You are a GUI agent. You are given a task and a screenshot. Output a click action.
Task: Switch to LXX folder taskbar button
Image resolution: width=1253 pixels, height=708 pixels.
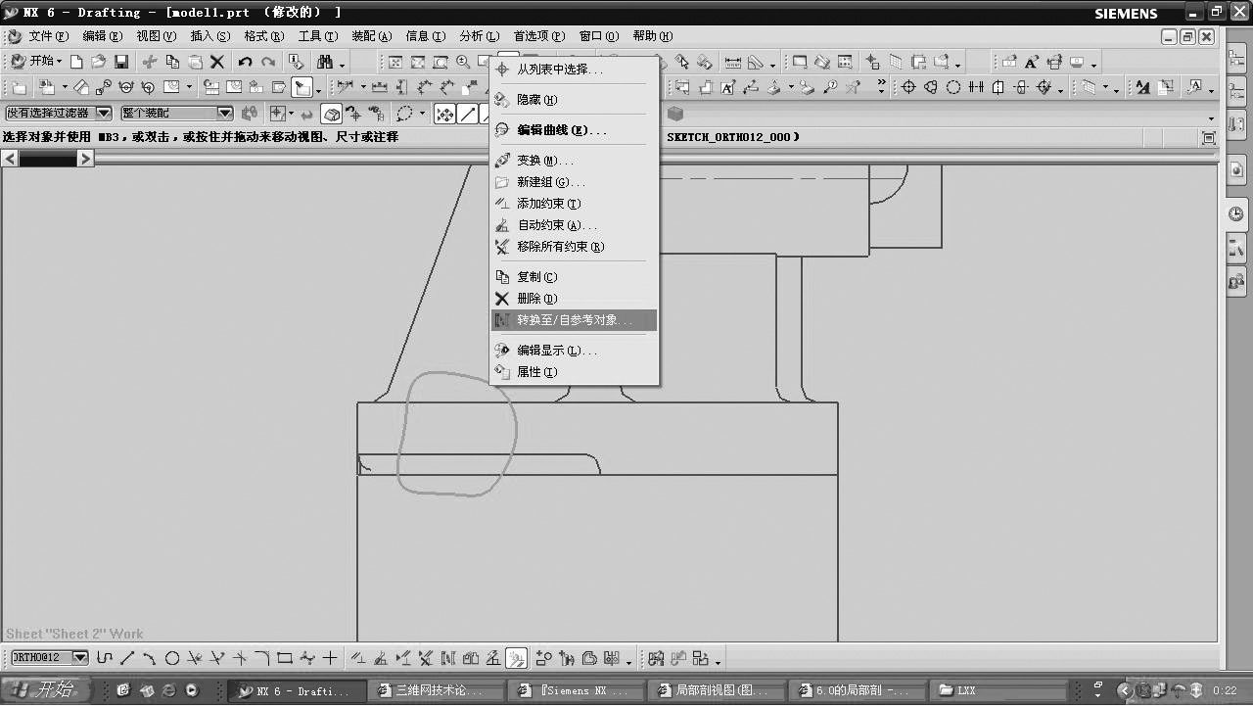(999, 690)
